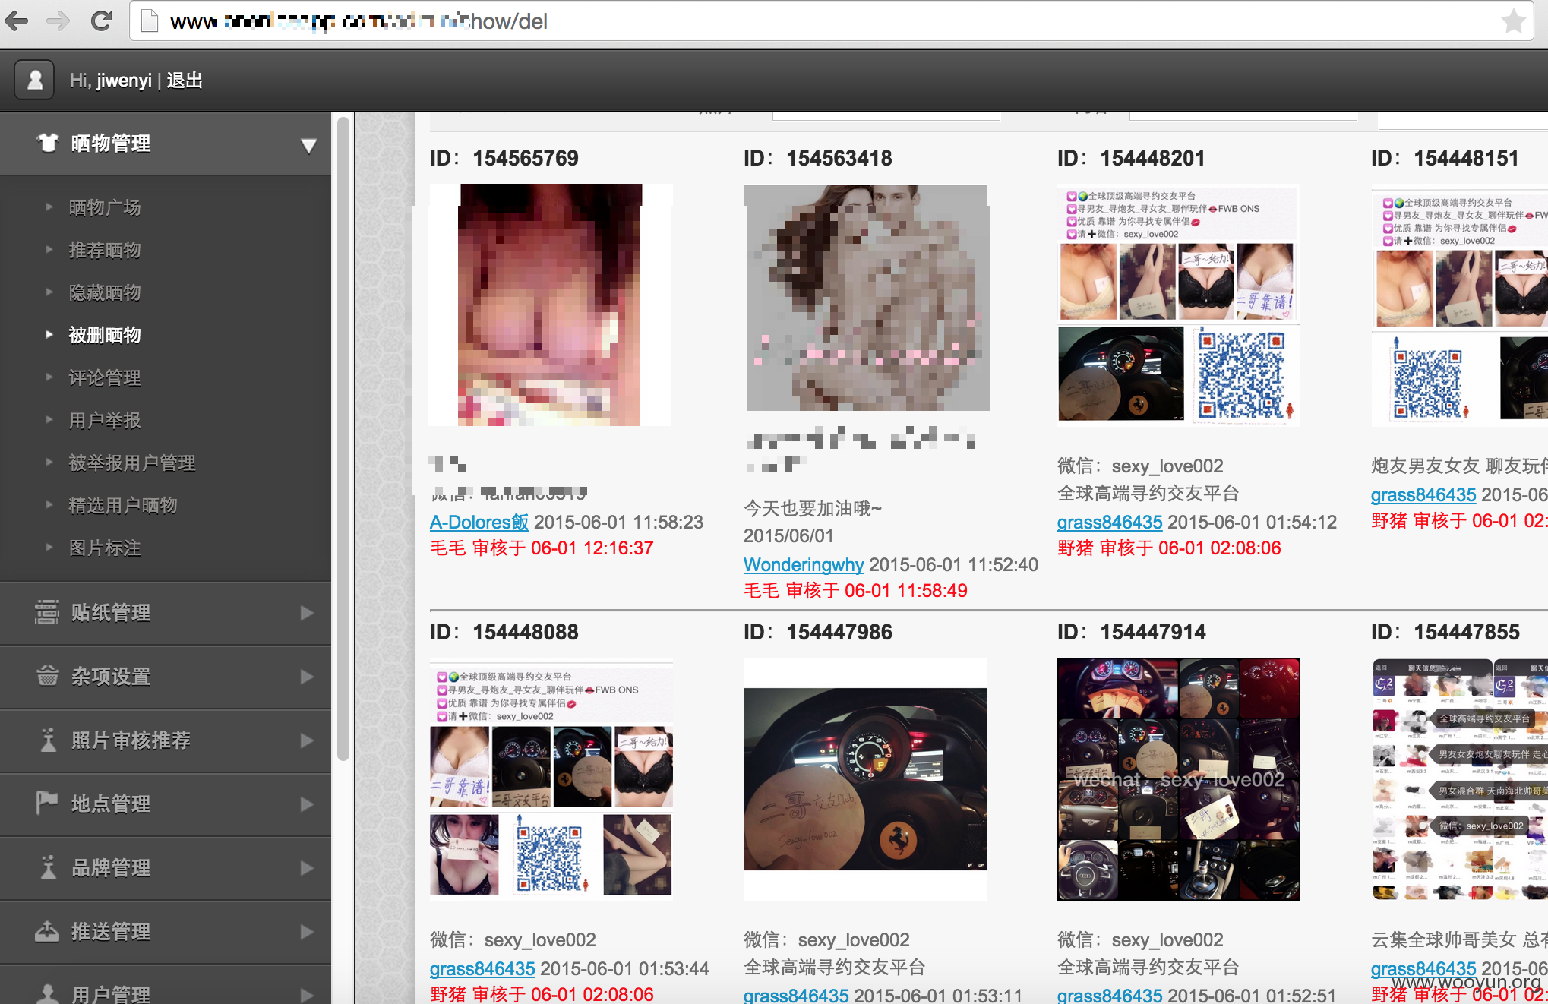This screenshot has width=1548, height=1004.
Task: Expand the 推送管理 arrow
Action: [x=307, y=932]
